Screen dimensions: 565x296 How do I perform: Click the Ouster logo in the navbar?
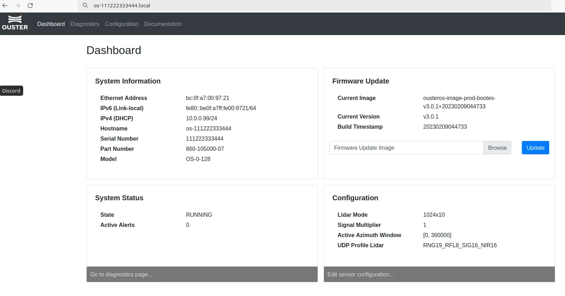point(15,23)
